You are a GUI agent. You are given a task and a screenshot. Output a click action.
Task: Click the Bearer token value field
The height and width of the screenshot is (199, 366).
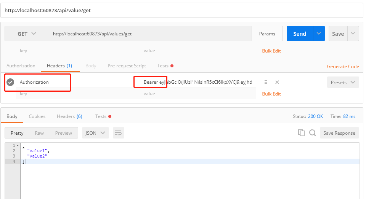[198, 82]
